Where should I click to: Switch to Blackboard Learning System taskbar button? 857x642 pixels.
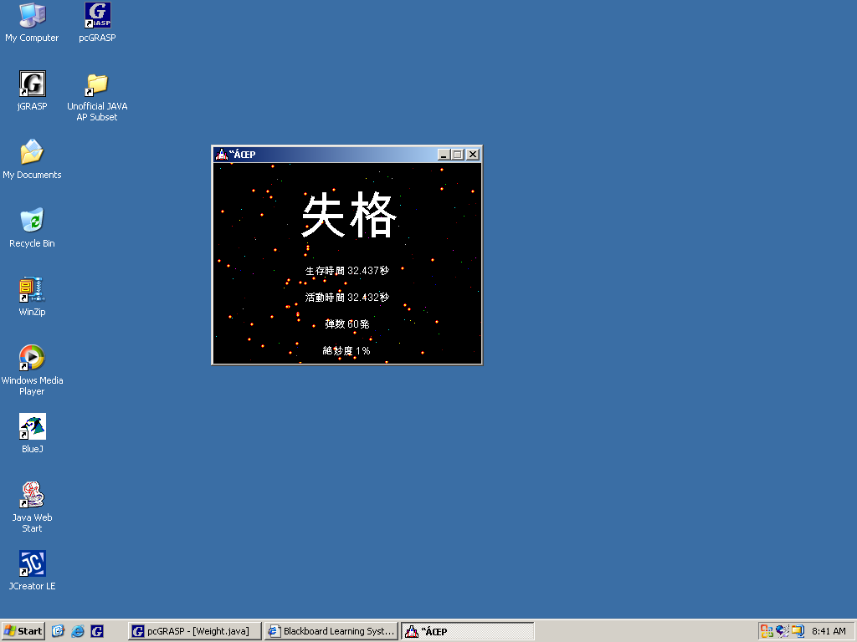click(x=331, y=631)
